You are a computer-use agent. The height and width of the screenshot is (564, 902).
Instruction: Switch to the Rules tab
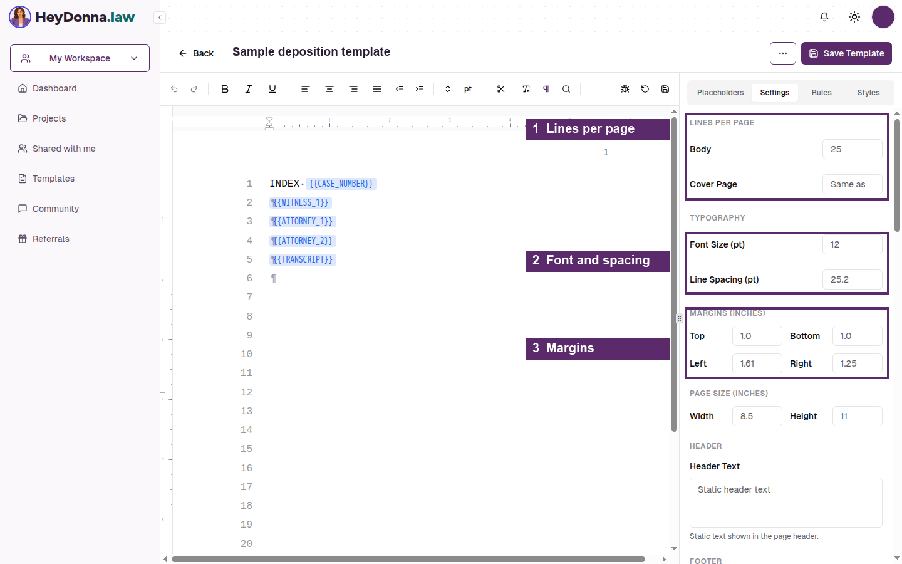pyautogui.click(x=821, y=93)
